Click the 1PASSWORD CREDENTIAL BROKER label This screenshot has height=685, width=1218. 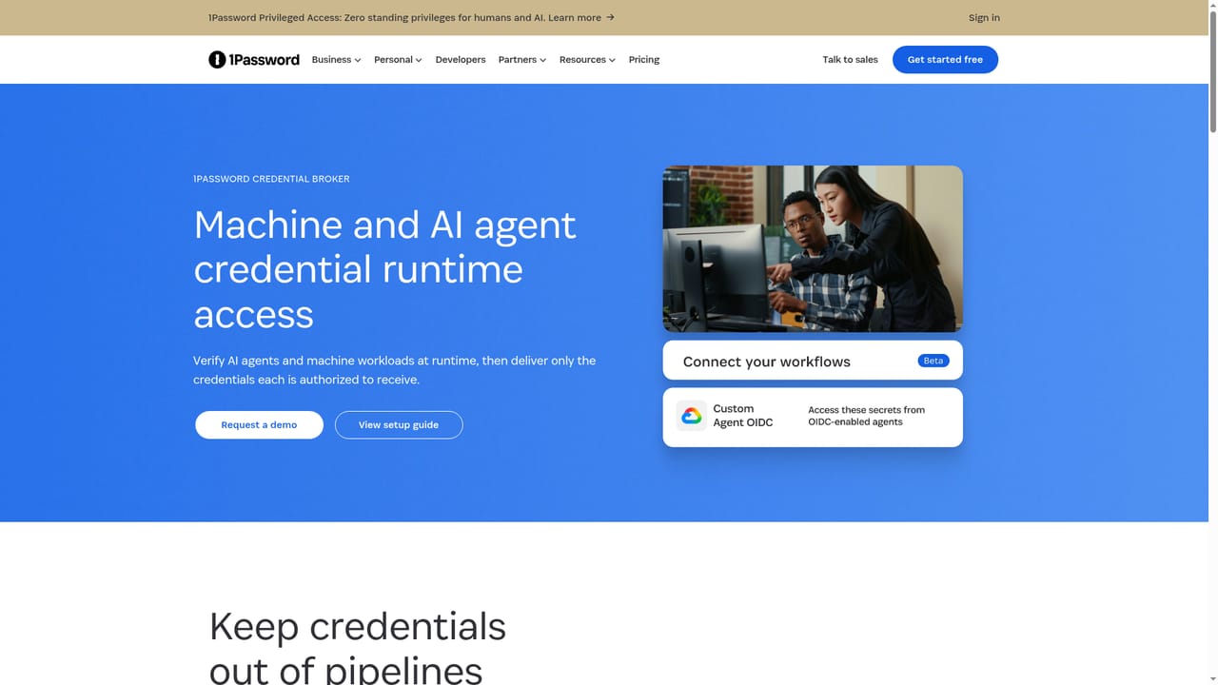tap(271, 179)
